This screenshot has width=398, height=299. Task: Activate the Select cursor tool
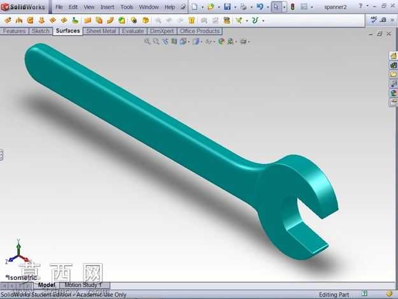tap(276, 7)
